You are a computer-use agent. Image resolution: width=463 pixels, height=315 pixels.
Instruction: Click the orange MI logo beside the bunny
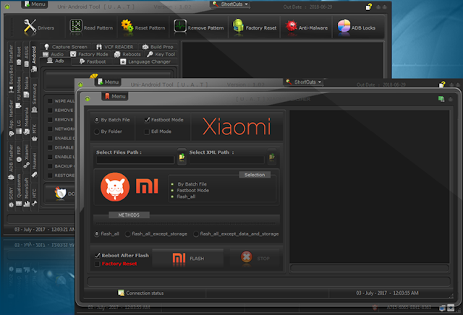(x=147, y=186)
